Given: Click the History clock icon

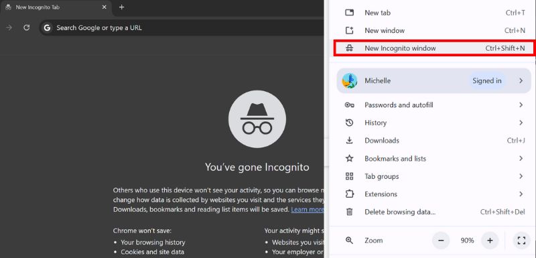Looking at the screenshot, I should click(x=349, y=123).
